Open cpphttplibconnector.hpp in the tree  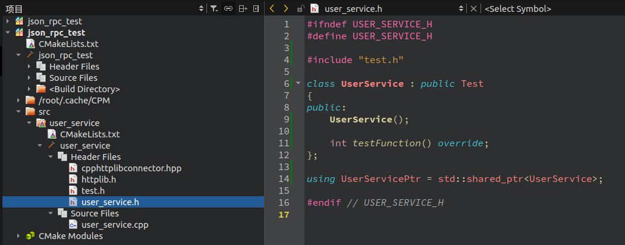point(131,168)
